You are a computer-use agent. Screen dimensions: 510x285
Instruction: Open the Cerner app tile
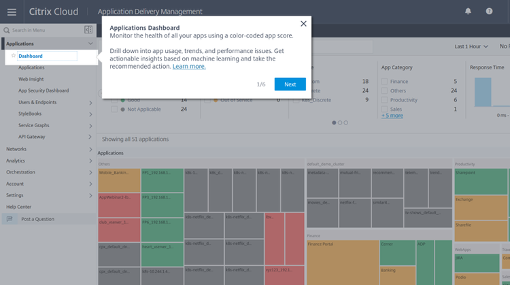(x=398, y=253)
